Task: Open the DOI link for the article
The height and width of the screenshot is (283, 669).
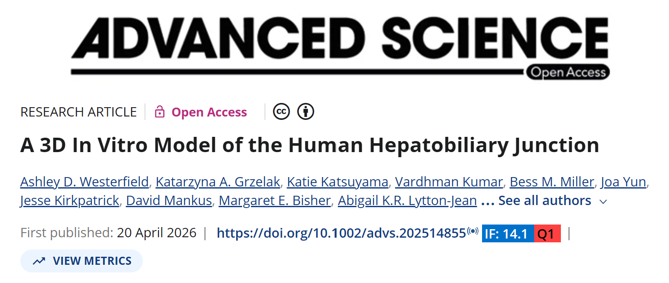Action: (341, 233)
